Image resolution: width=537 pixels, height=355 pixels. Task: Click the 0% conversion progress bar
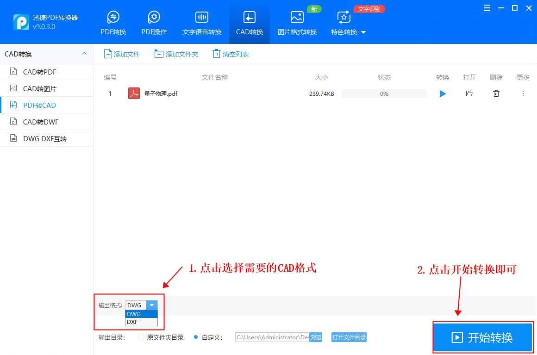click(x=384, y=93)
